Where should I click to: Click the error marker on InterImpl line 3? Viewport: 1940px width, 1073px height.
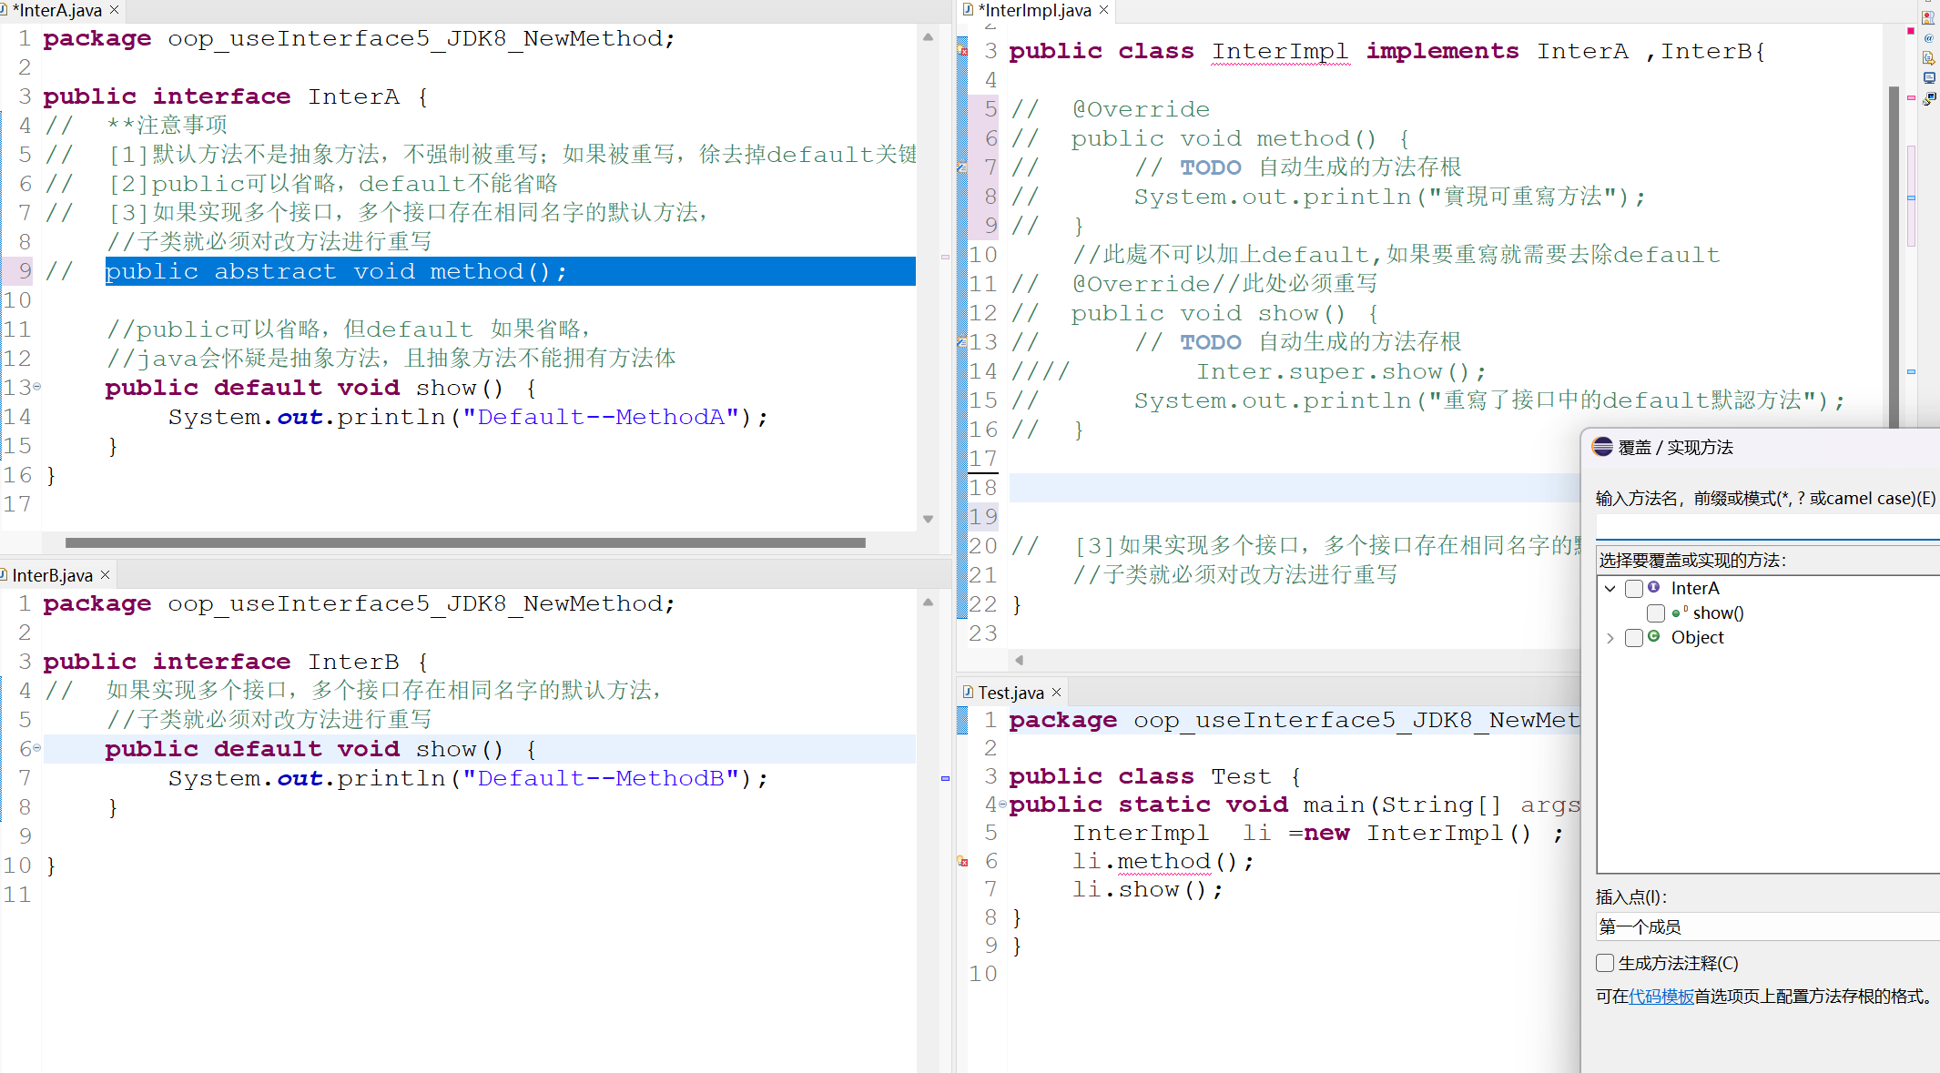[962, 51]
